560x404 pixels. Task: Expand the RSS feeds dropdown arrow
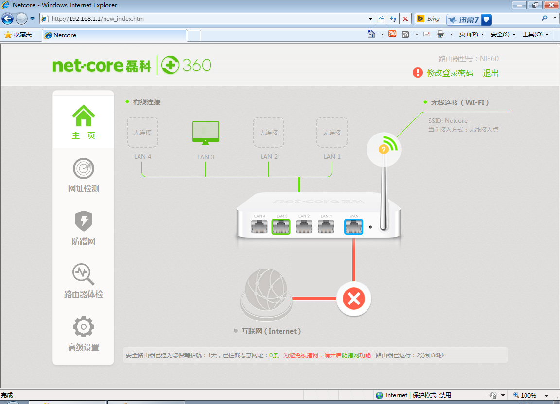pos(417,34)
